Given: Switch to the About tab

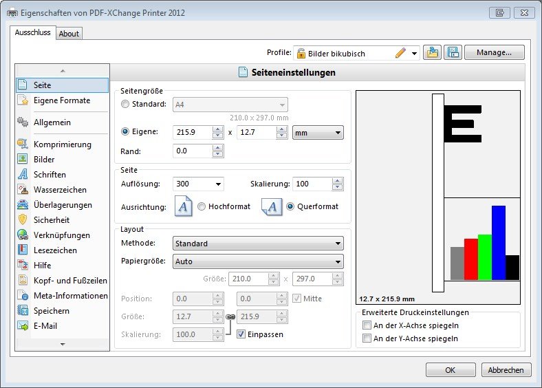Looking at the screenshot, I should (x=69, y=33).
